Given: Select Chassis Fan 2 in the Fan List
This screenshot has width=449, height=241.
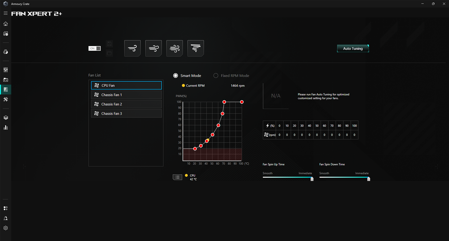Looking at the screenshot, I should [126, 104].
